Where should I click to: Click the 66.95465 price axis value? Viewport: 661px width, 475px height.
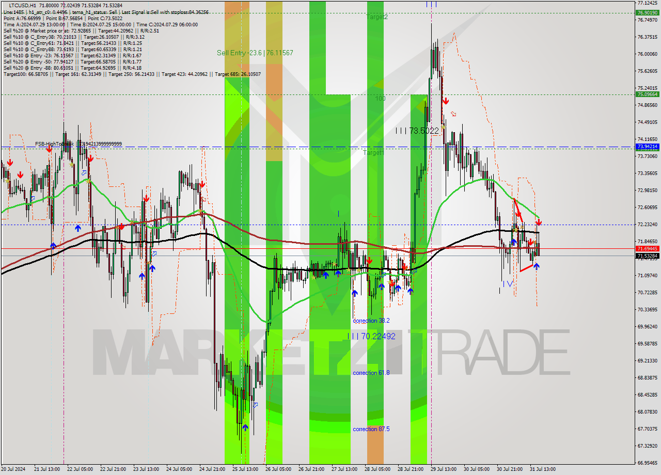point(647,463)
